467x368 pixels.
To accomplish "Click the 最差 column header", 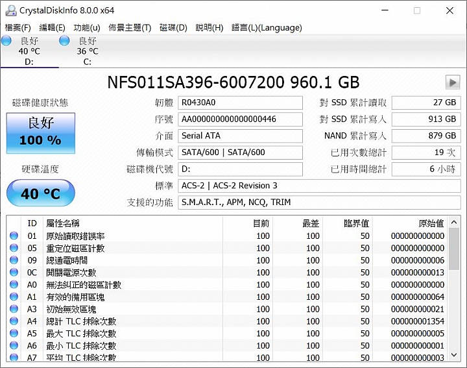I will pyautogui.click(x=298, y=223).
